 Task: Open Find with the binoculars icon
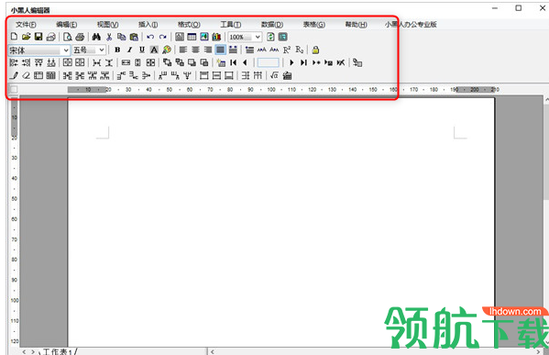[x=96, y=37]
